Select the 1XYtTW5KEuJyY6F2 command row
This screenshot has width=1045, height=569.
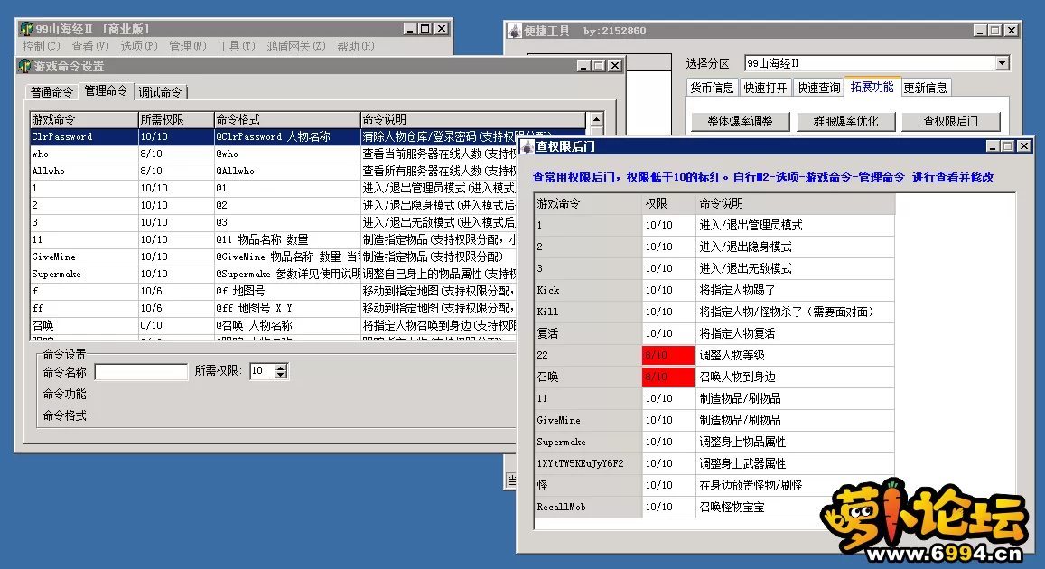tap(714, 463)
